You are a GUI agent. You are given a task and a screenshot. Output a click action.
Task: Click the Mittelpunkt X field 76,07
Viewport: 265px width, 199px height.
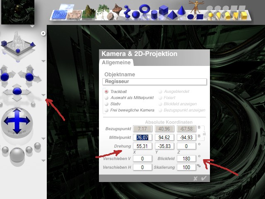(x=142, y=137)
